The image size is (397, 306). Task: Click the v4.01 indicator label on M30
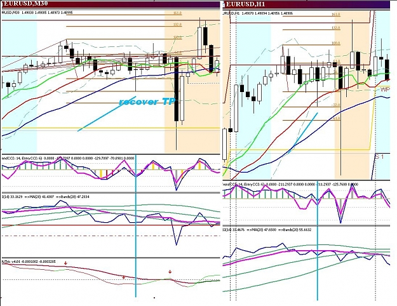pos(30,262)
